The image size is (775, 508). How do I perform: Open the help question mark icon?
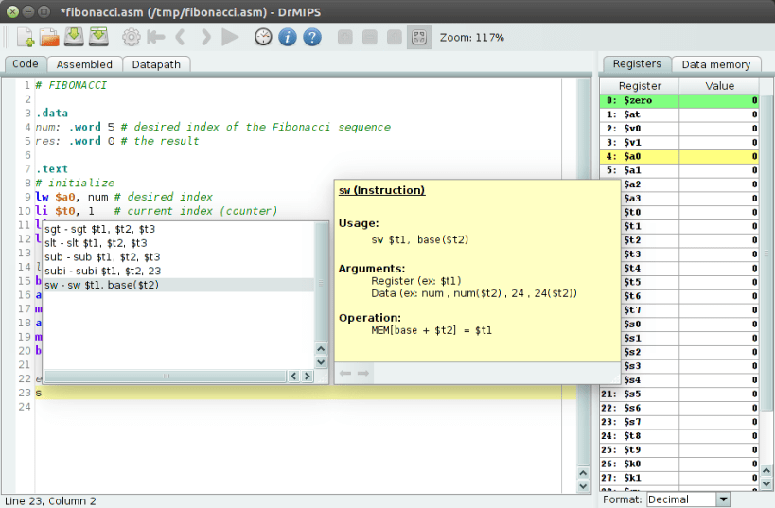point(312,38)
